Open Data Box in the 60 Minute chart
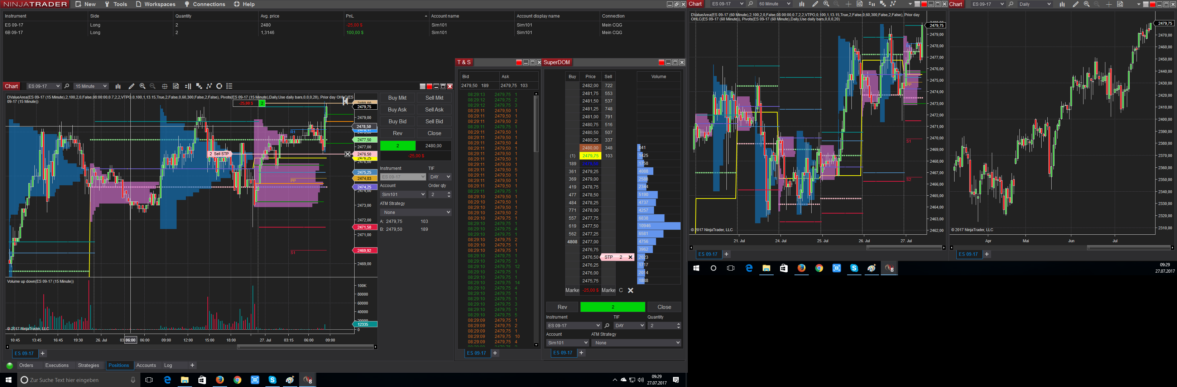Viewport: 1177px width, 387px height. tap(859, 4)
